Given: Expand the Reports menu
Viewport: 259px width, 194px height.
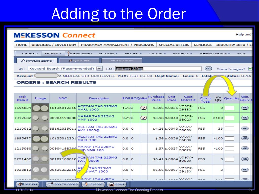Looking at the screenshot, I should [183, 54].
